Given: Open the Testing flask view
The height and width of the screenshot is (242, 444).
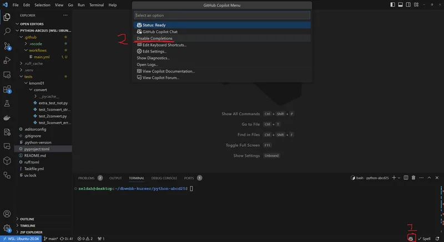Looking at the screenshot, I should coord(7,104).
